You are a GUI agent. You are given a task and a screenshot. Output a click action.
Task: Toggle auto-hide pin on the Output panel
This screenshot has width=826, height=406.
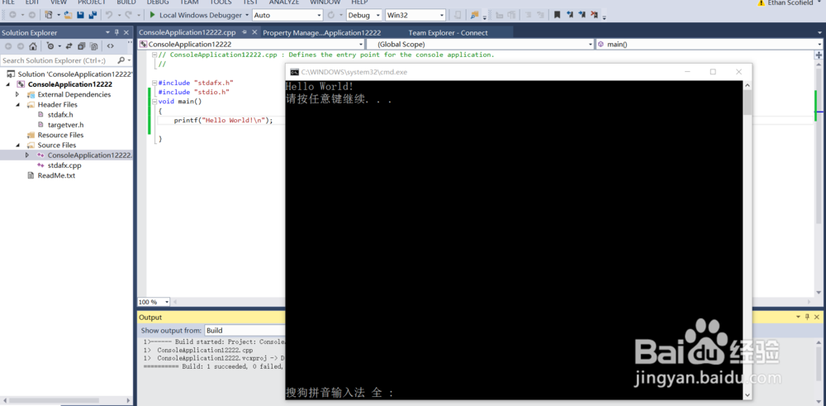(806, 318)
